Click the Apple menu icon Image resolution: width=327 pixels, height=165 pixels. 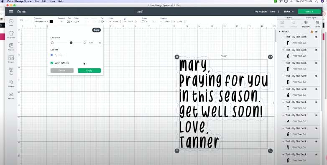click(x=3, y=1)
